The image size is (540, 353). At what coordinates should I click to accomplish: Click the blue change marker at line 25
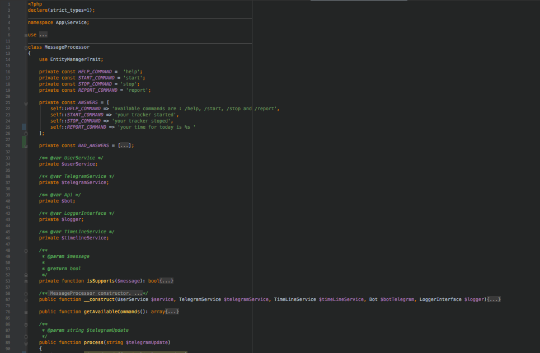point(24,127)
